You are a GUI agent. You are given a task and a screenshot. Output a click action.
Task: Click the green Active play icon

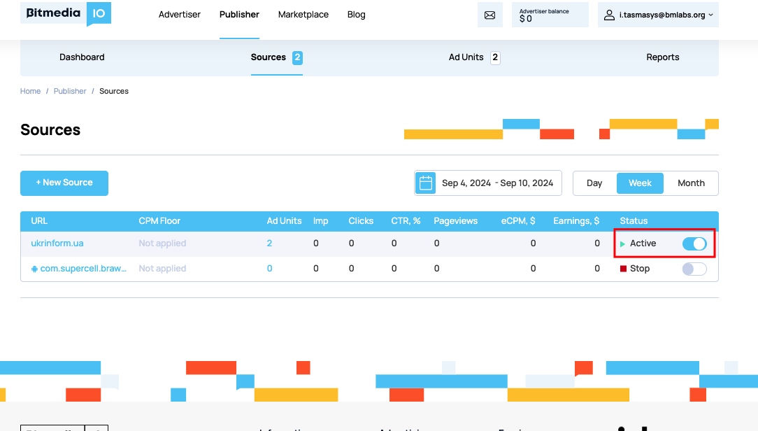[623, 243]
